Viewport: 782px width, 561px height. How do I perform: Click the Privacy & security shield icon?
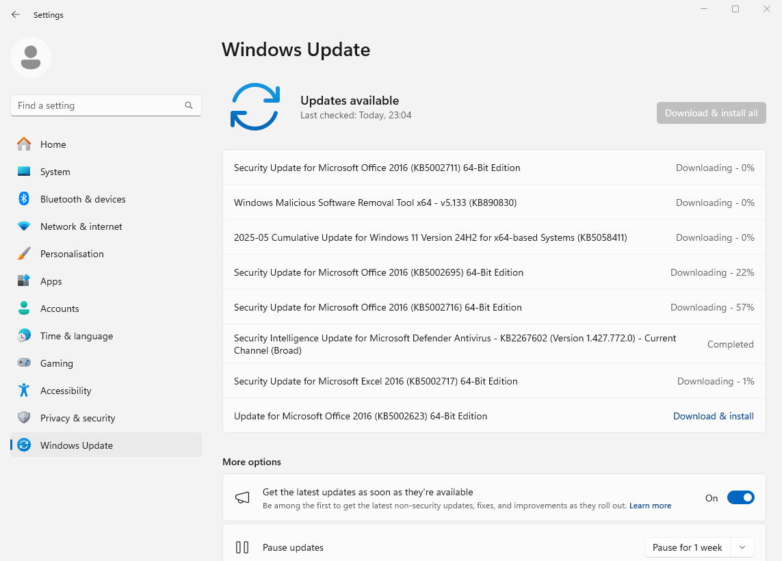(24, 418)
